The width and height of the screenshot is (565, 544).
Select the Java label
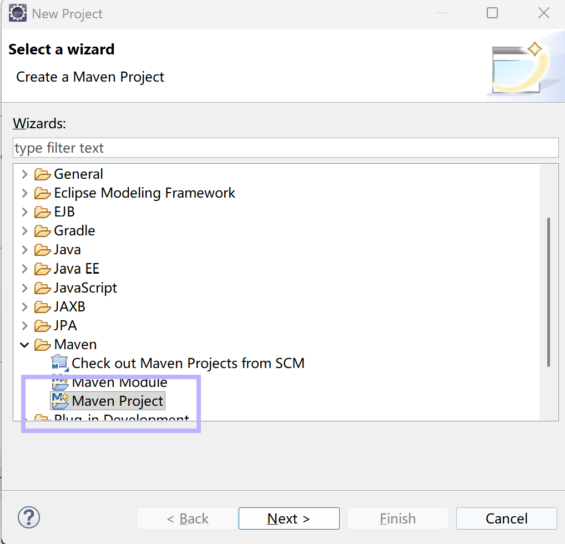[67, 250]
